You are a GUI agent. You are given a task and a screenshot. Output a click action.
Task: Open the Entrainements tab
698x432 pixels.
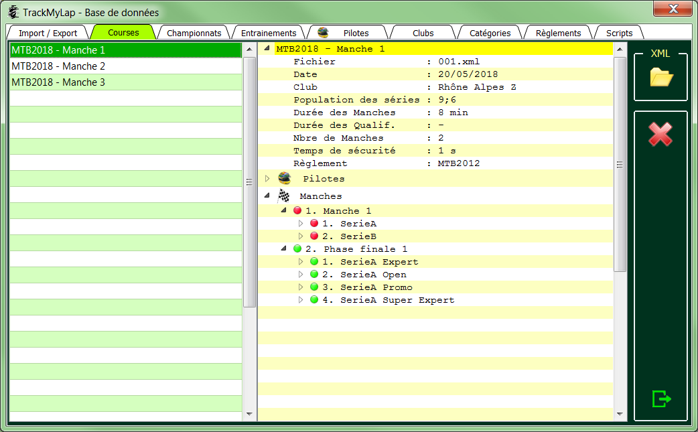click(x=269, y=33)
